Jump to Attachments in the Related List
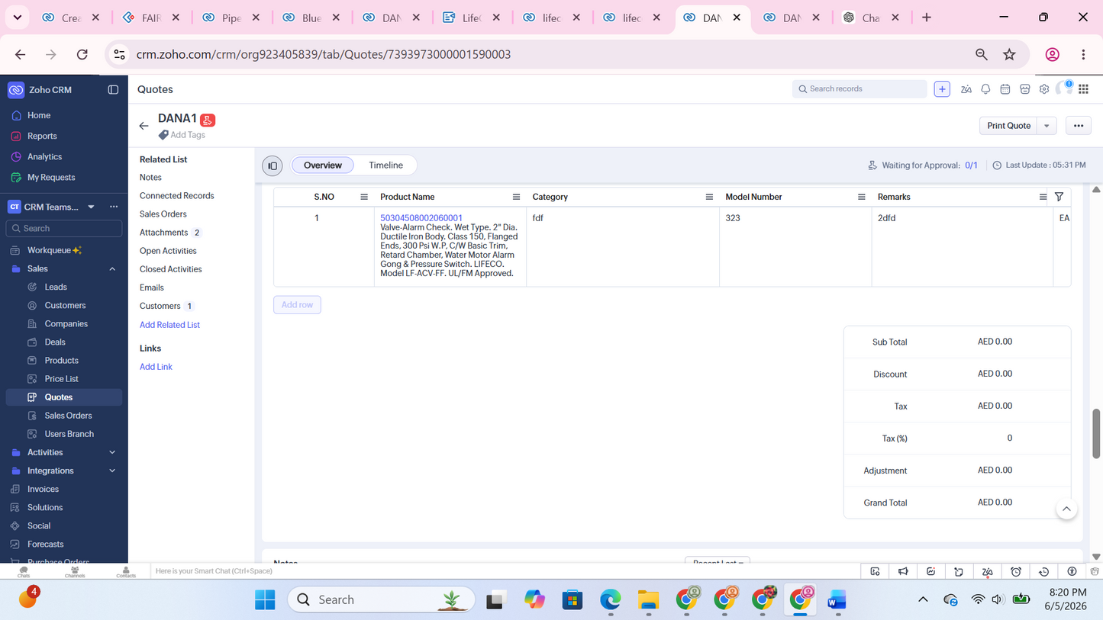The width and height of the screenshot is (1103, 620). click(163, 233)
